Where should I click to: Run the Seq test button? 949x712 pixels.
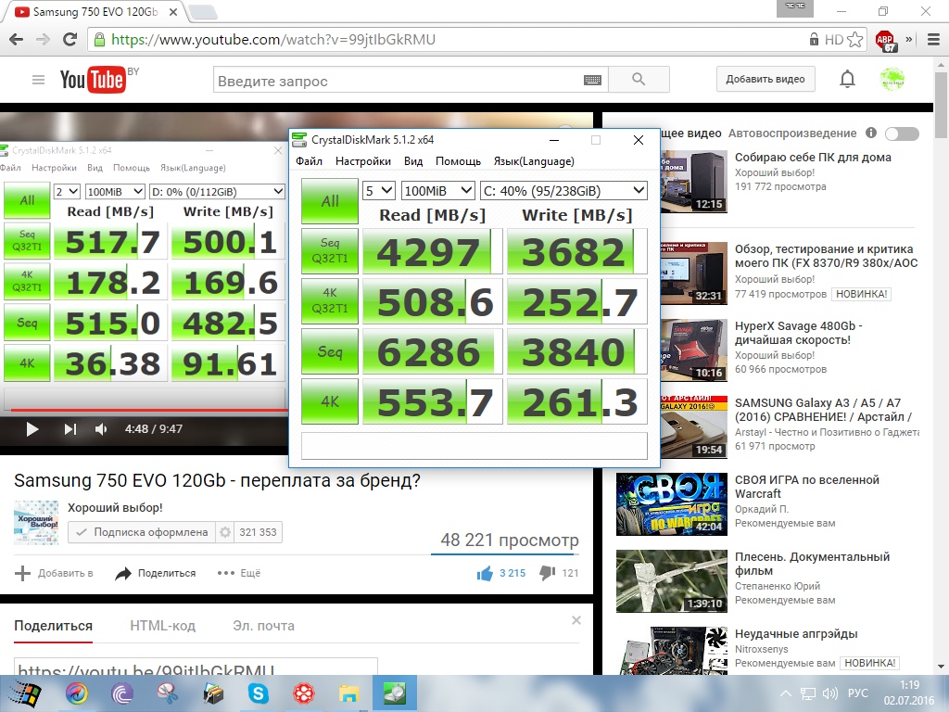[330, 351]
